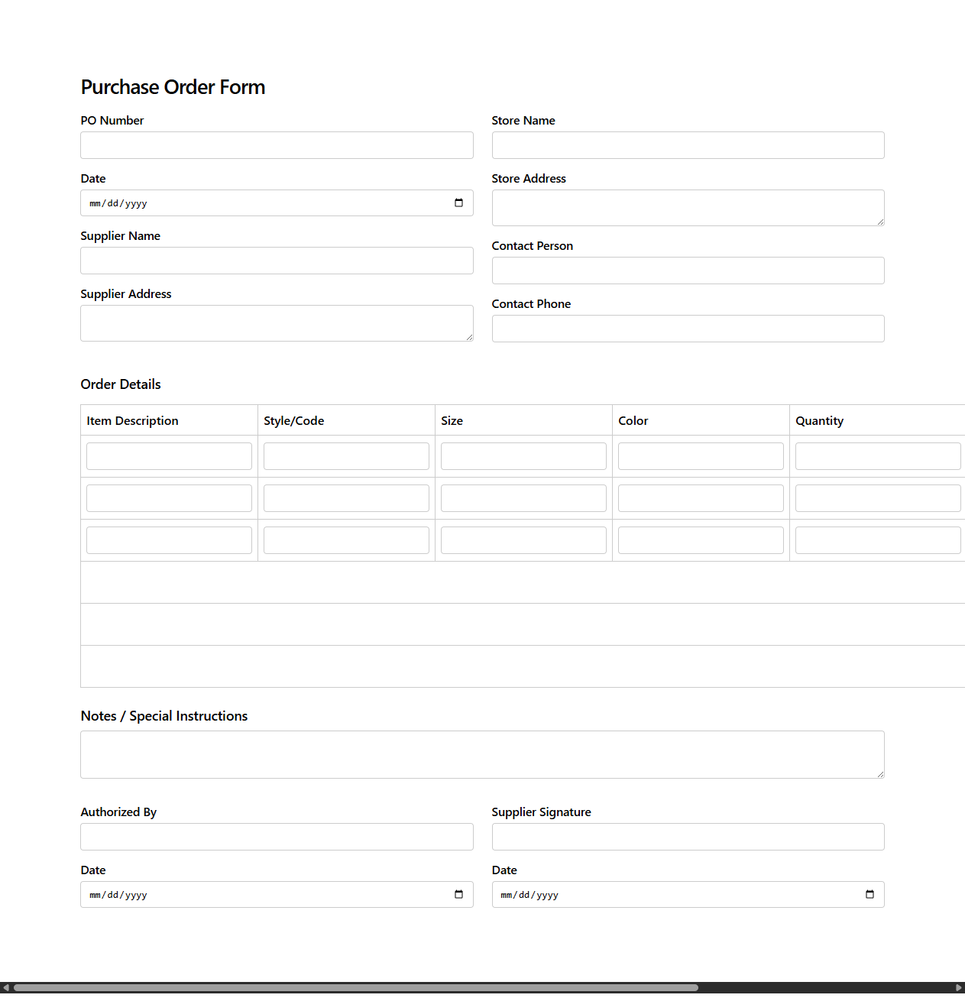Focus the Supplier Name text box
This screenshot has width=965, height=998.
(x=277, y=261)
